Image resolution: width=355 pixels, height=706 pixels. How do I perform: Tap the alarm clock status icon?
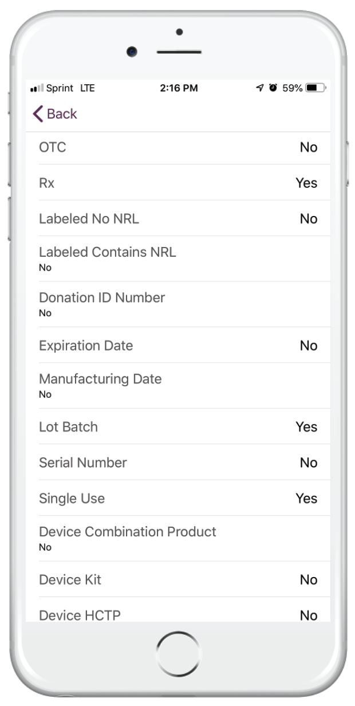pos(273,88)
